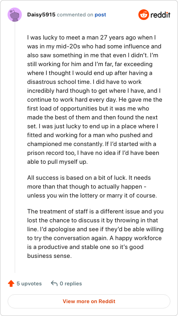Click the reddit wordmark text

(x=160, y=15)
